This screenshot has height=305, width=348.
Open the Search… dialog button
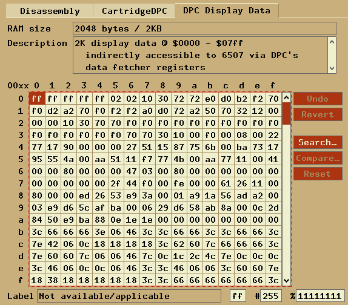click(x=318, y=142)
